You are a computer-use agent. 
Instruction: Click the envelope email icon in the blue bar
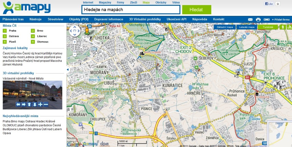[x=250, y=19]
